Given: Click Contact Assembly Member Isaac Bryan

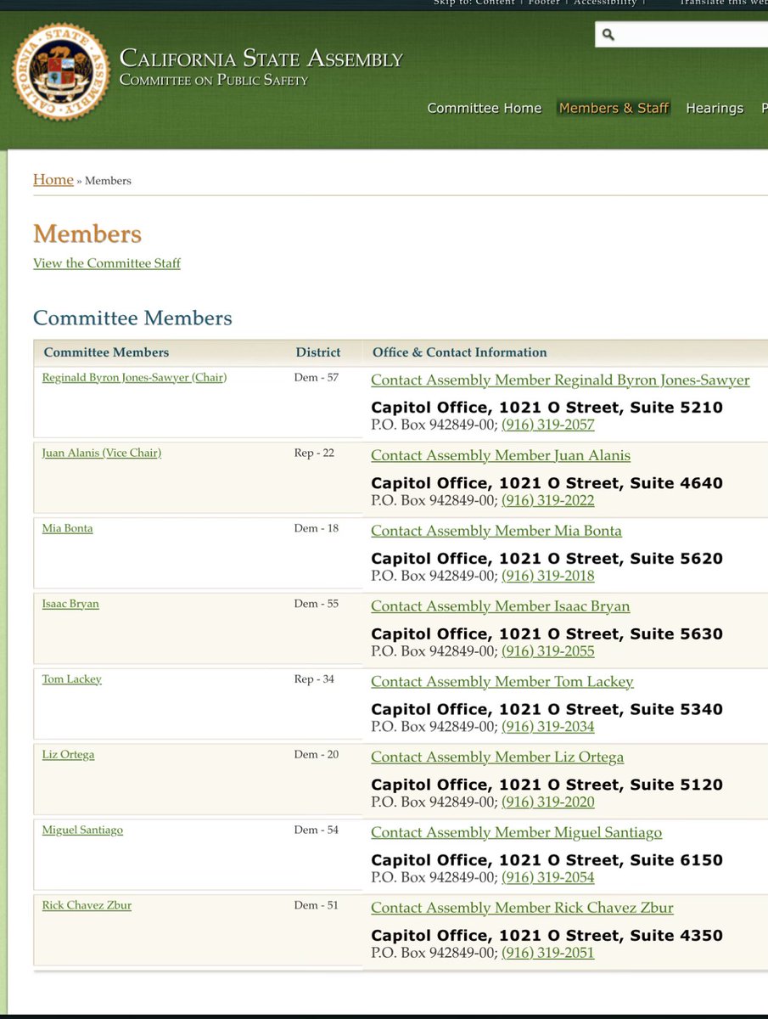Looking at the screenshot, I should [501, 606].
